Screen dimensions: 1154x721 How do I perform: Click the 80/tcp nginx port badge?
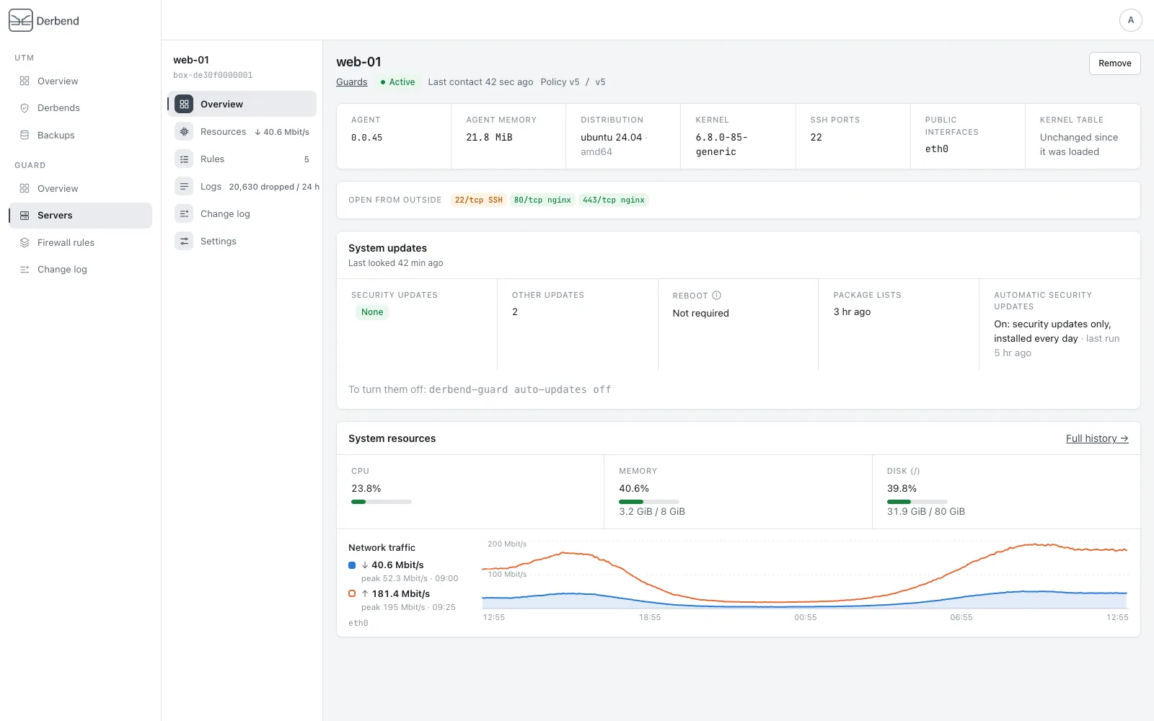click(x=542, y=200)
